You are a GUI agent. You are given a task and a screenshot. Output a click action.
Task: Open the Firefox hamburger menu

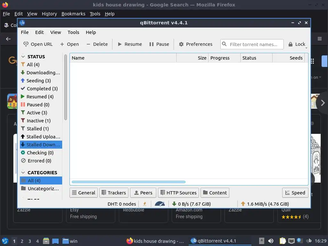tap(320, 39)
